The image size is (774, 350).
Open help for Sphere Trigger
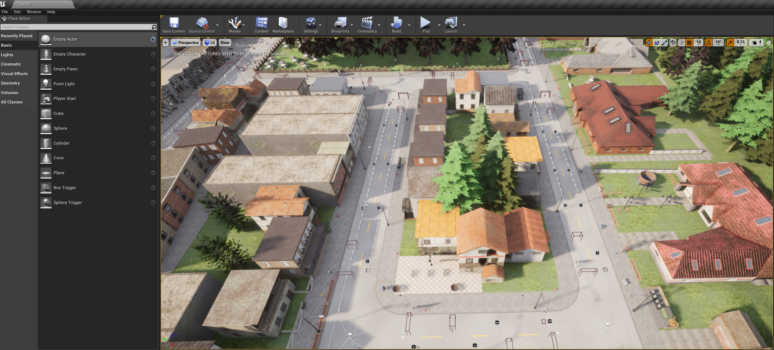pos(153,203)
